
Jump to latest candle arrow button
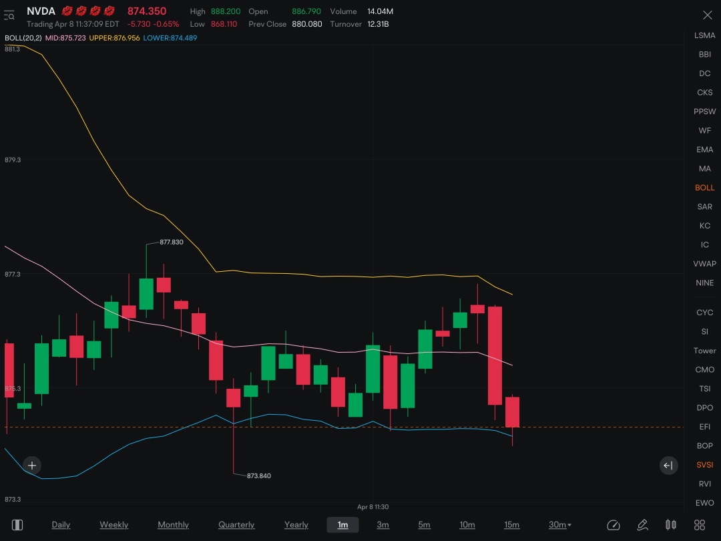668,466
